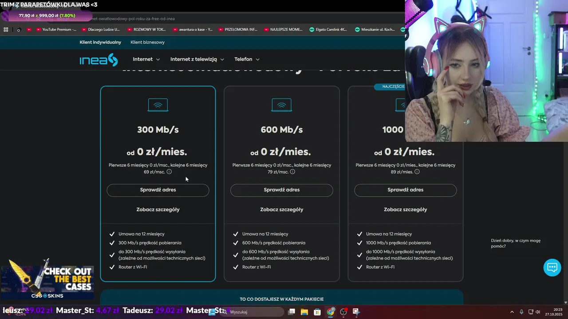Click "Router z Wi-Fi" on 600 Mb/s card
Screen dimensions: 568x319
click(256, 267)
